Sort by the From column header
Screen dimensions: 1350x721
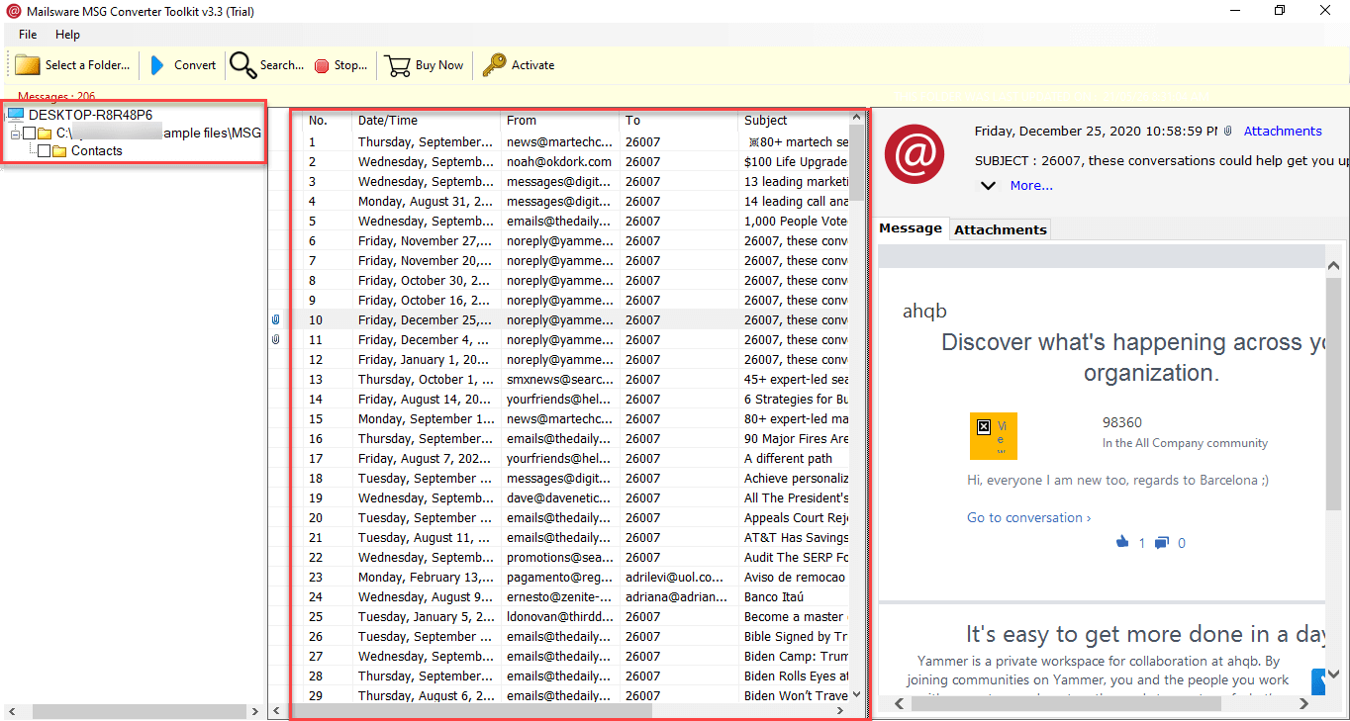coord(560,121)
